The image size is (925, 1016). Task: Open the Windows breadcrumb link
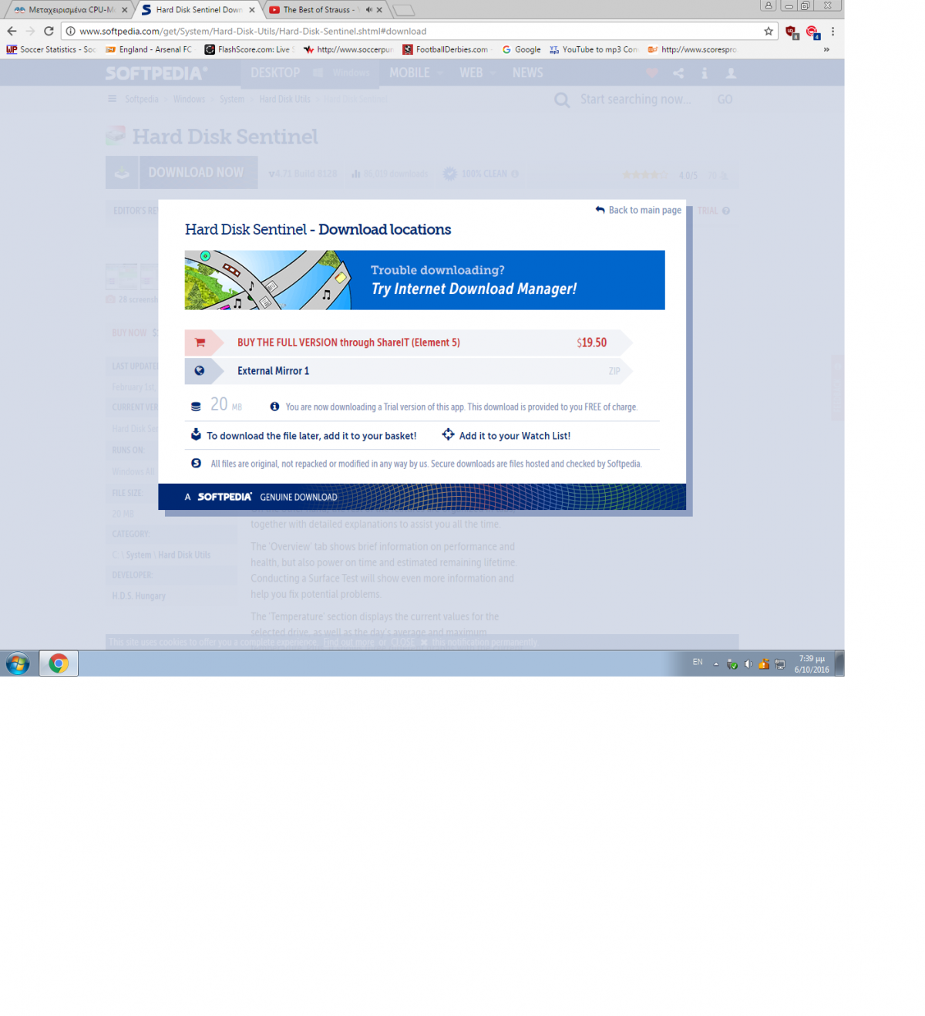[189, 100]
